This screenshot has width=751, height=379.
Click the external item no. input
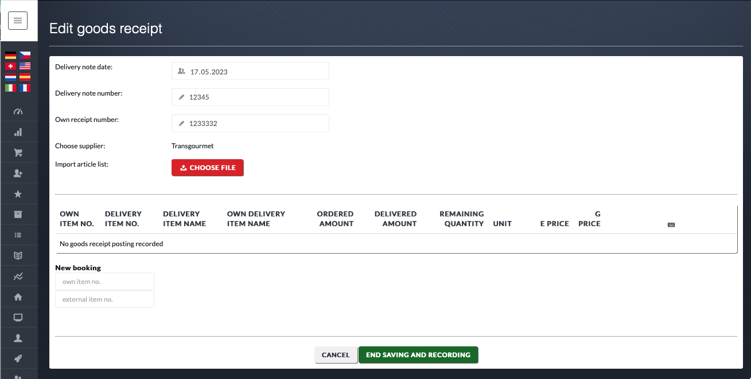pos(104,299)
